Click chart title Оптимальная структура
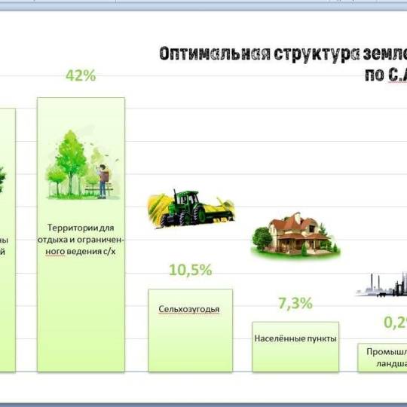The width and height of the screenshot is (407, 407). pyautogui.click(x=283, y=64)
